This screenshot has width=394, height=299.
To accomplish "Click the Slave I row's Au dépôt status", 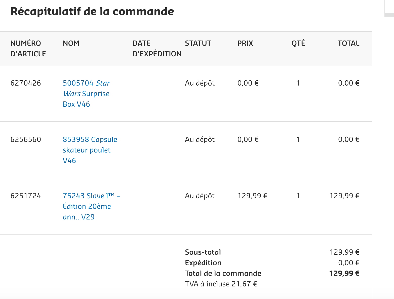I will (200, 196).
